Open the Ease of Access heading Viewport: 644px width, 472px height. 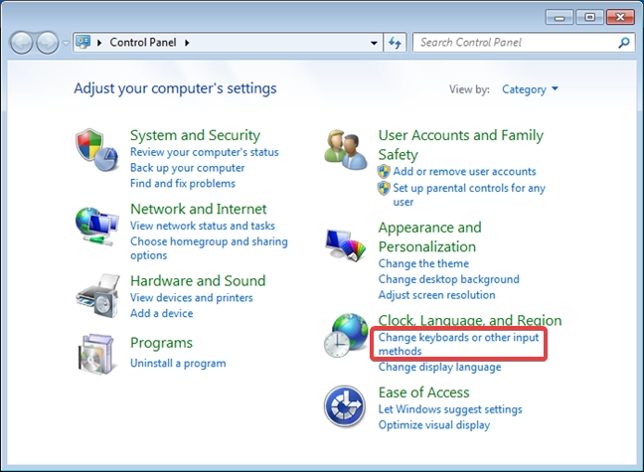423,393
